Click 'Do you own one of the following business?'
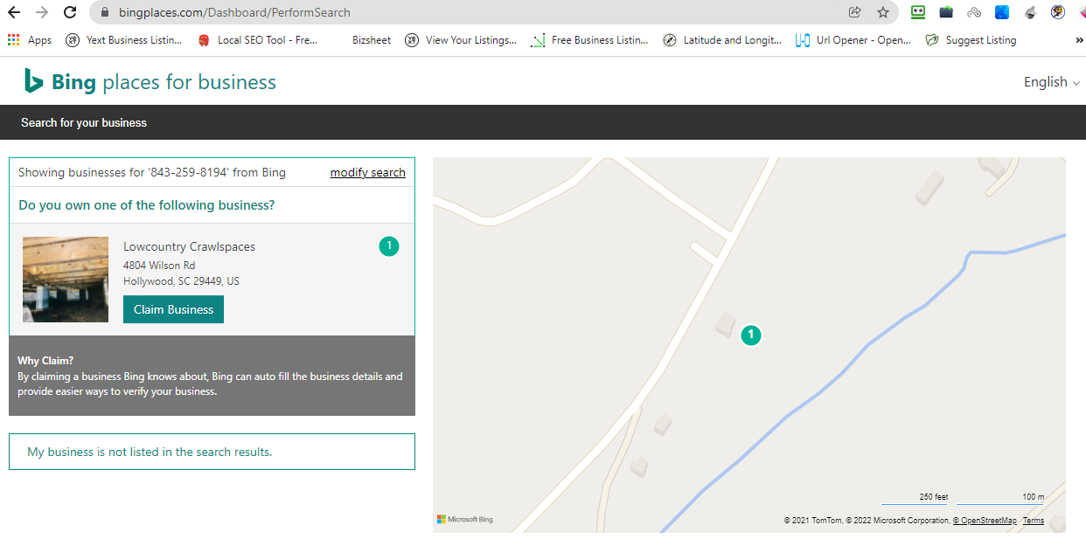 (x=147, y=205)
